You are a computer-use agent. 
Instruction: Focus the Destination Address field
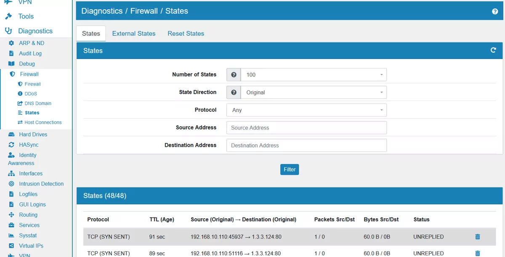306,146
